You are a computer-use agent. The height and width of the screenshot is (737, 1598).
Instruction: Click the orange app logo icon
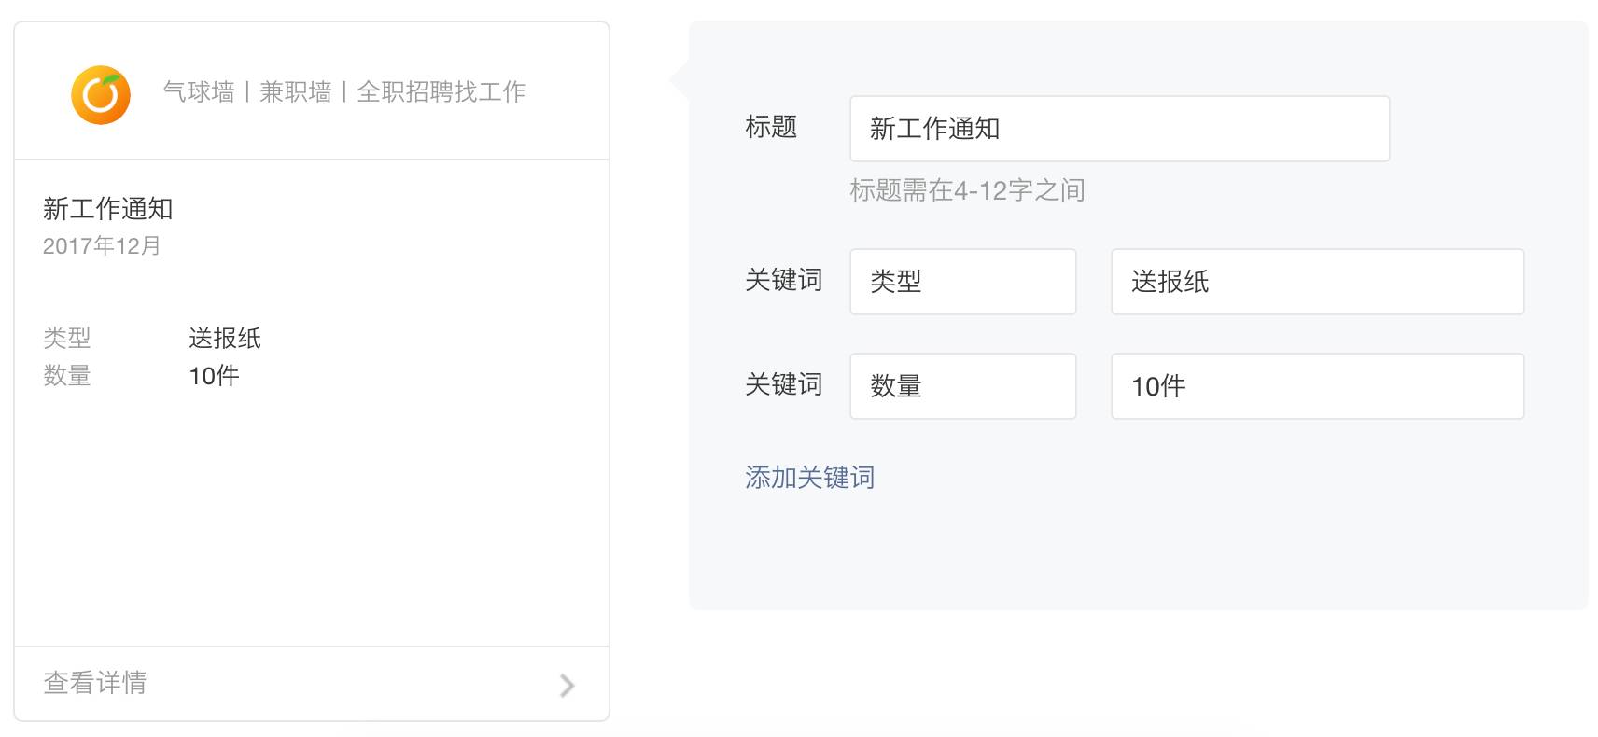click(x=101, y=94)
